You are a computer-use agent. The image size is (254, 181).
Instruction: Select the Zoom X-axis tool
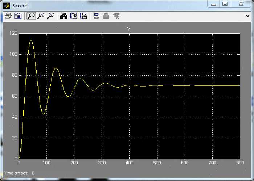coord(41,16)
